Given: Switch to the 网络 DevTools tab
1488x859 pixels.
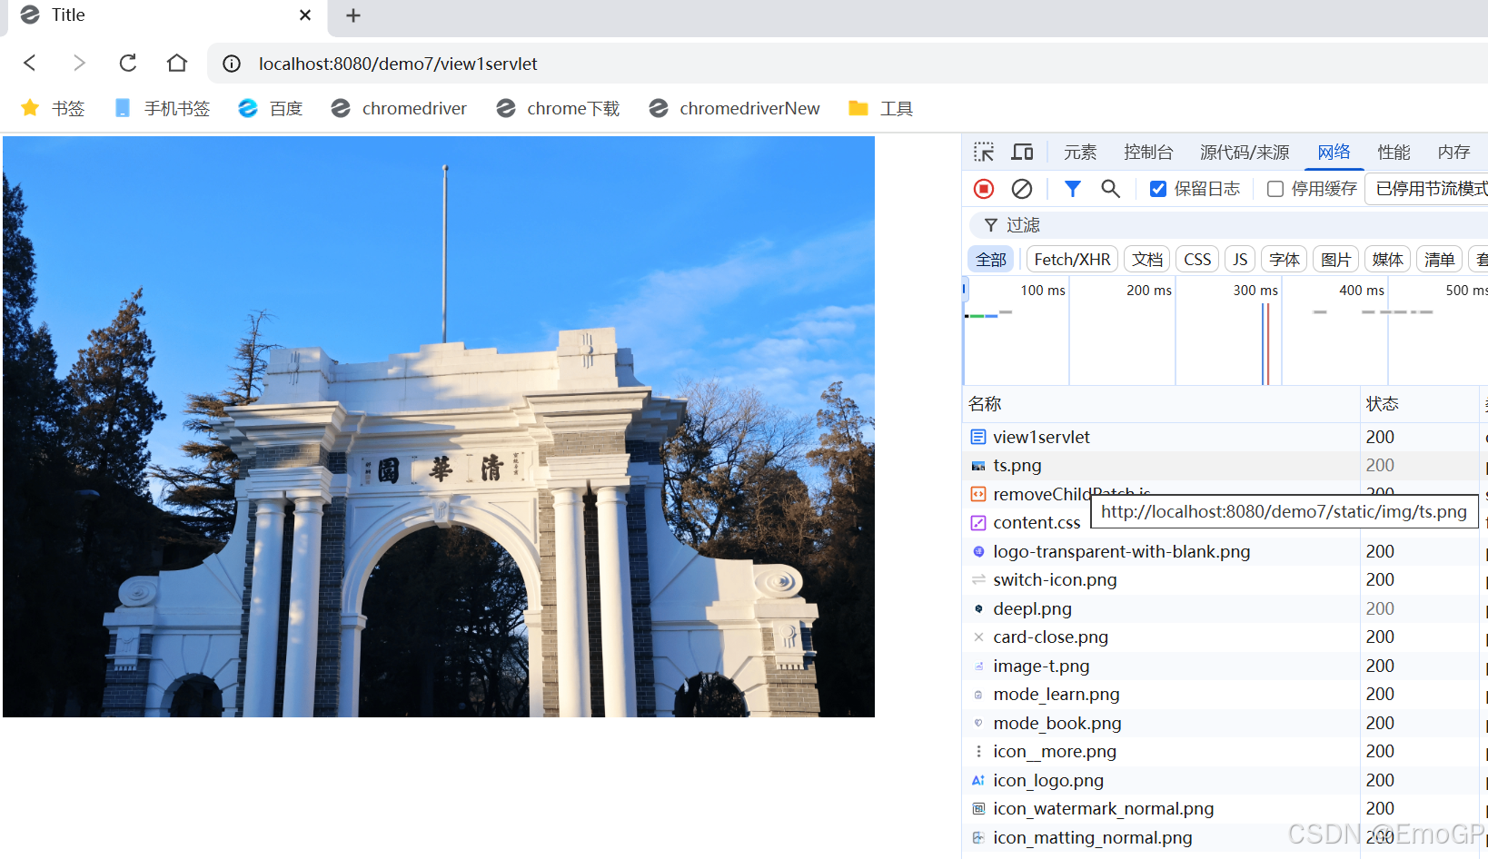Looking at the screenshot, I should pos(1334,152).
